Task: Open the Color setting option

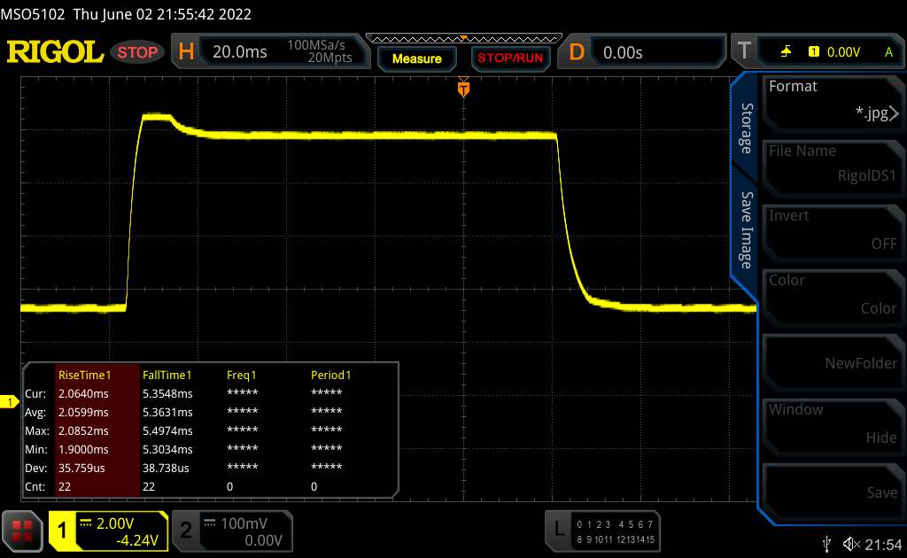Action: click(832, 294)
